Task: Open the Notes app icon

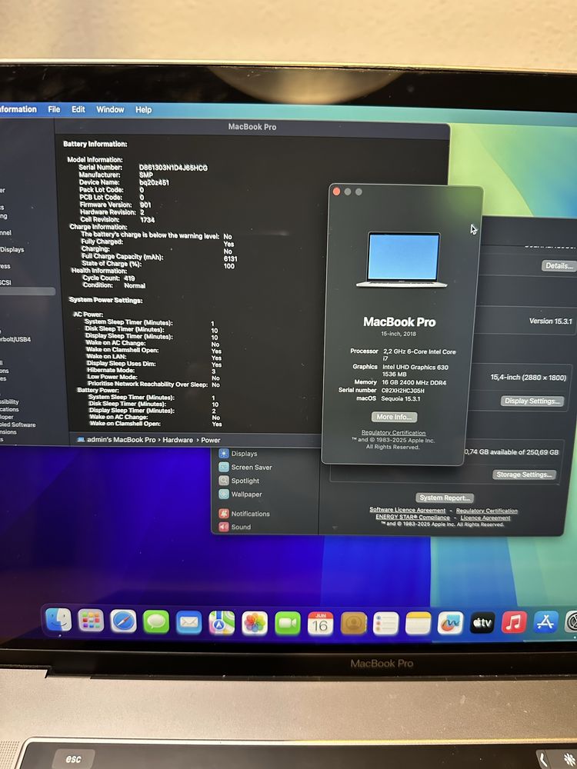Action: click(x=418, y=624)
